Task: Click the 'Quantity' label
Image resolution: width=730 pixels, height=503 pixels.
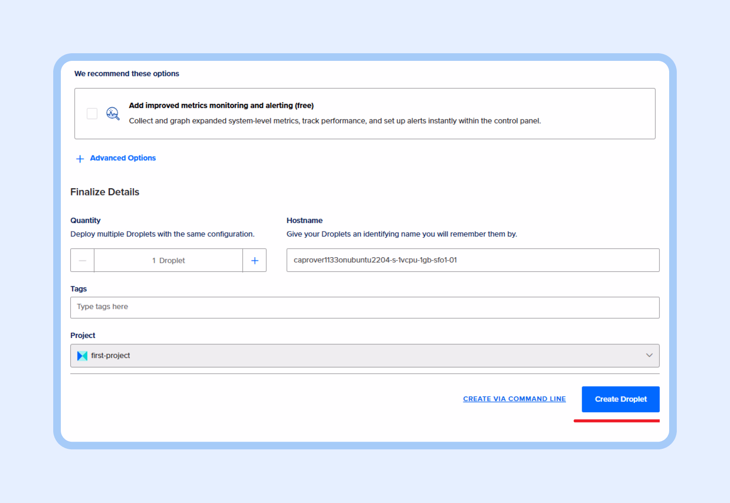Action: (x=86, y=221)
